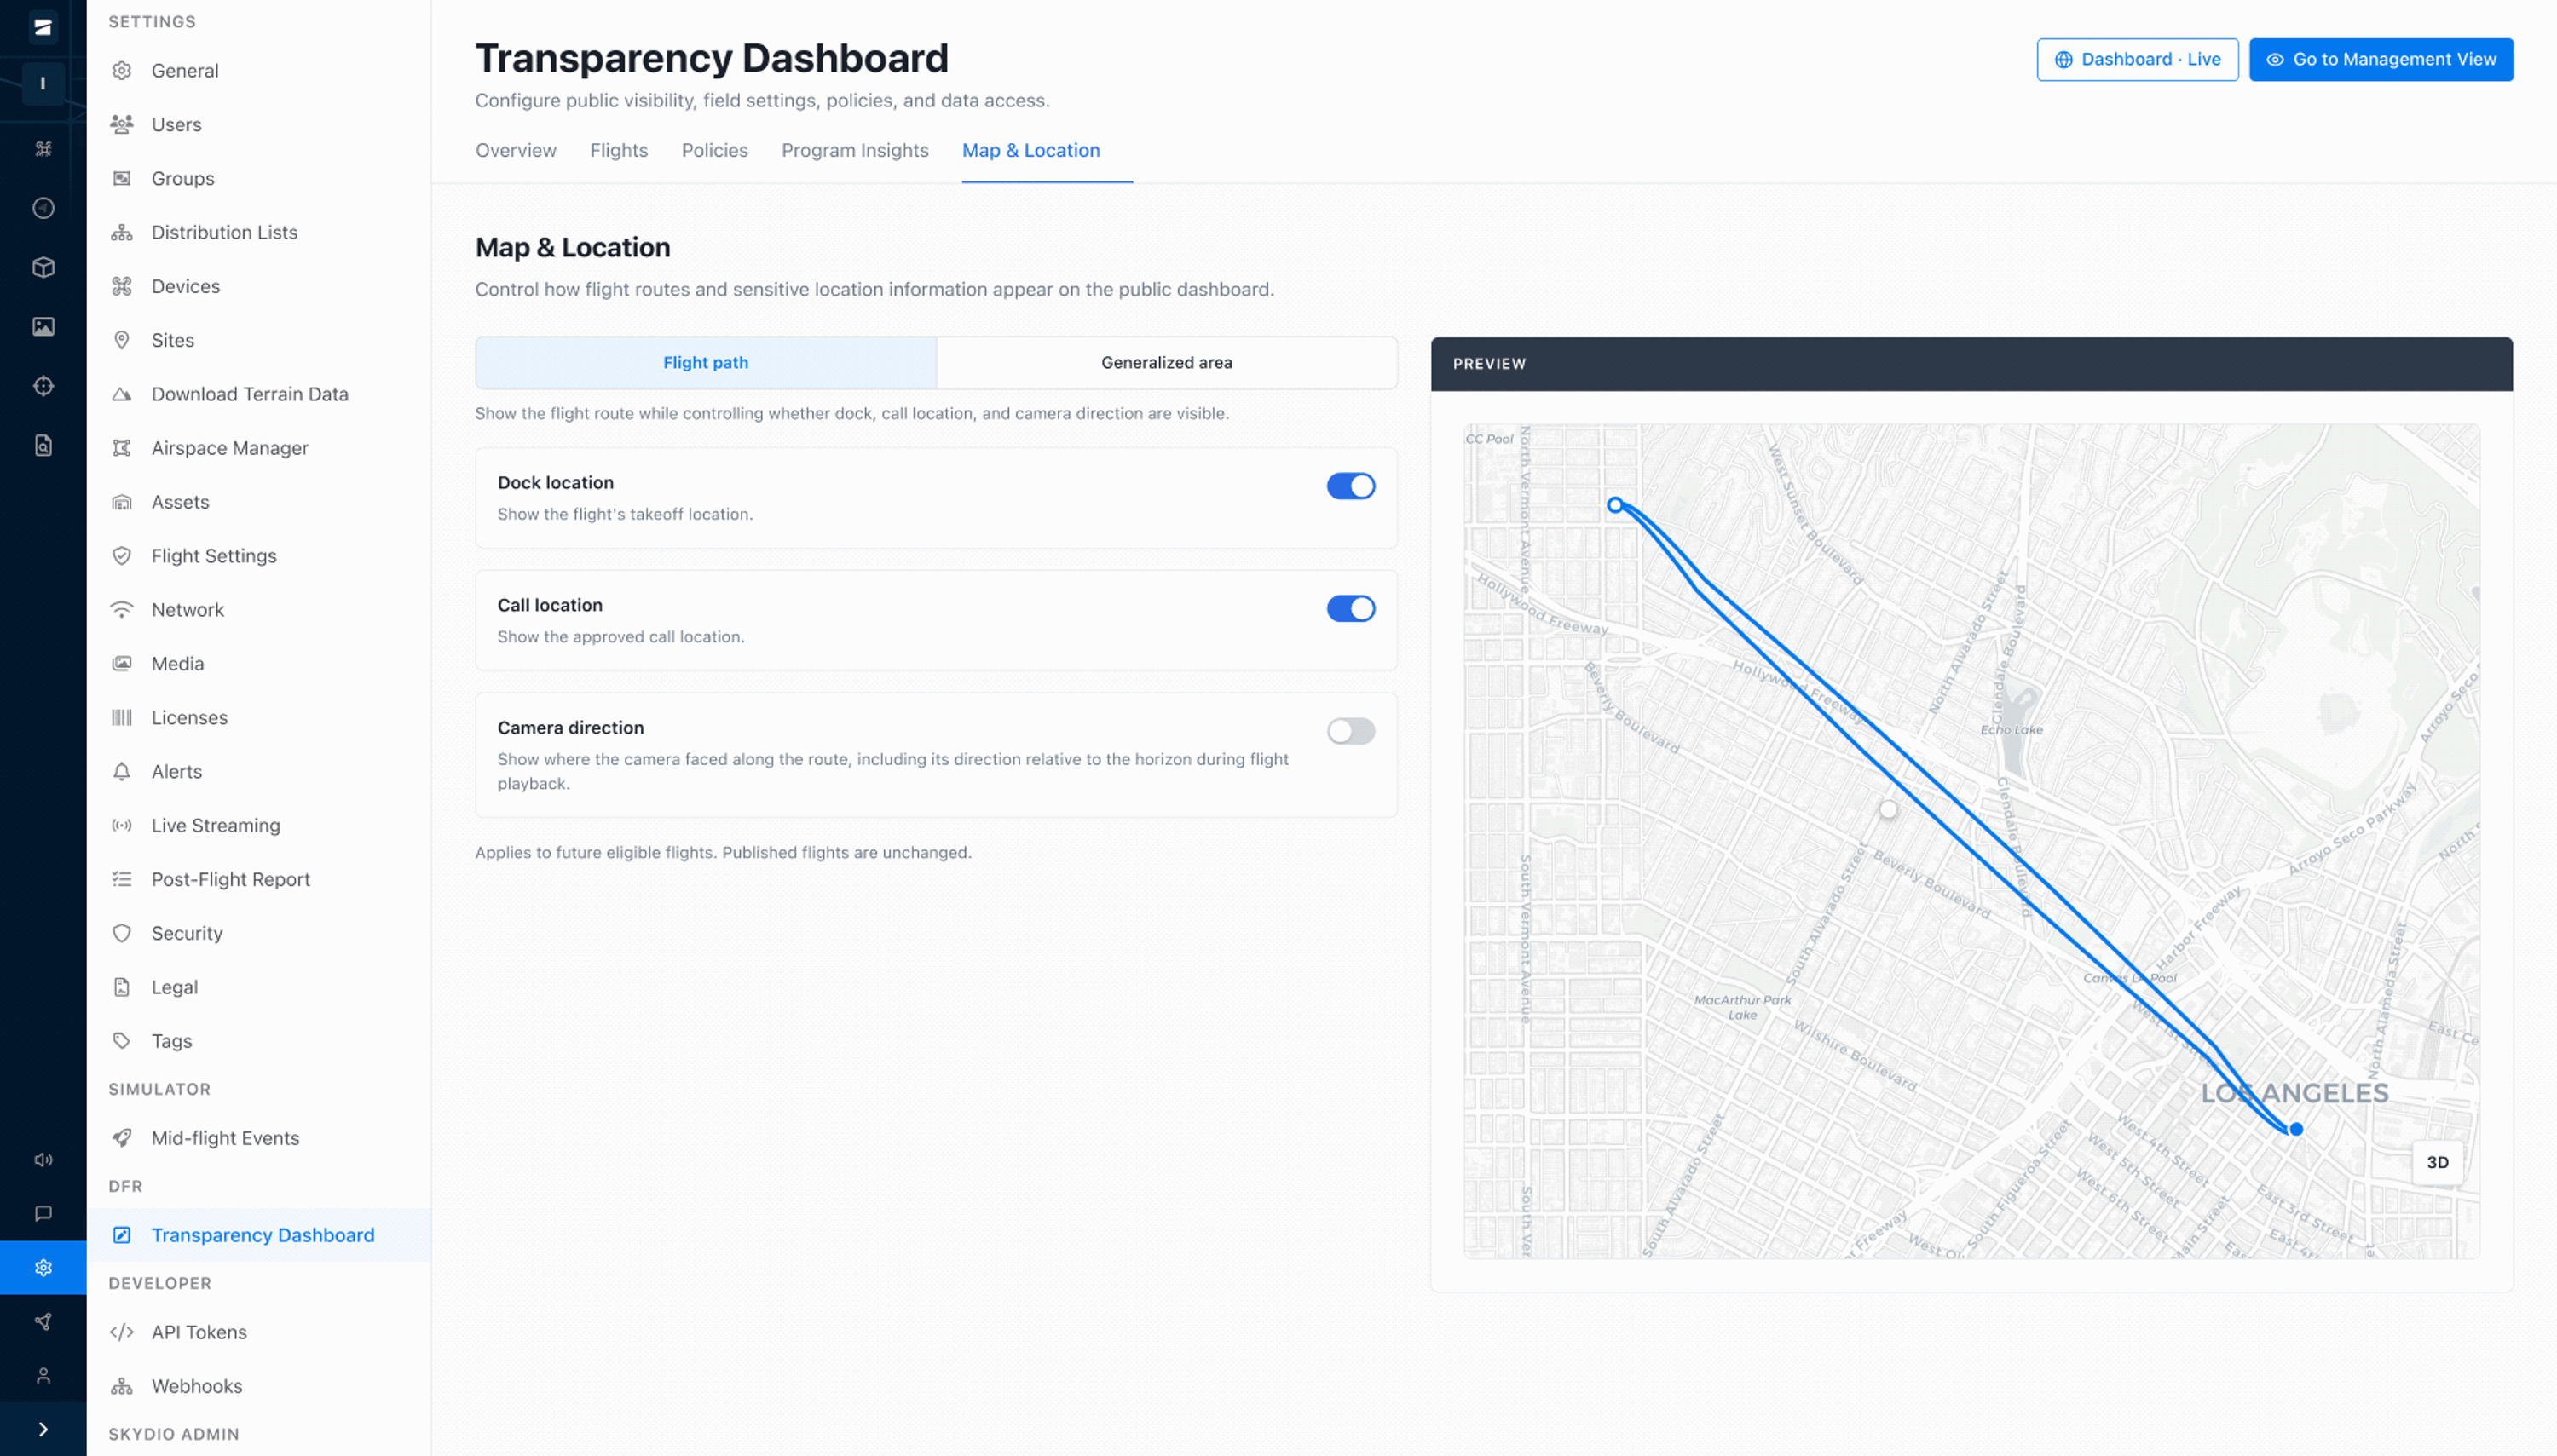Enable Camera direction toggle
Viewport: 2557px width, 1456px height.
(1351, 732)
